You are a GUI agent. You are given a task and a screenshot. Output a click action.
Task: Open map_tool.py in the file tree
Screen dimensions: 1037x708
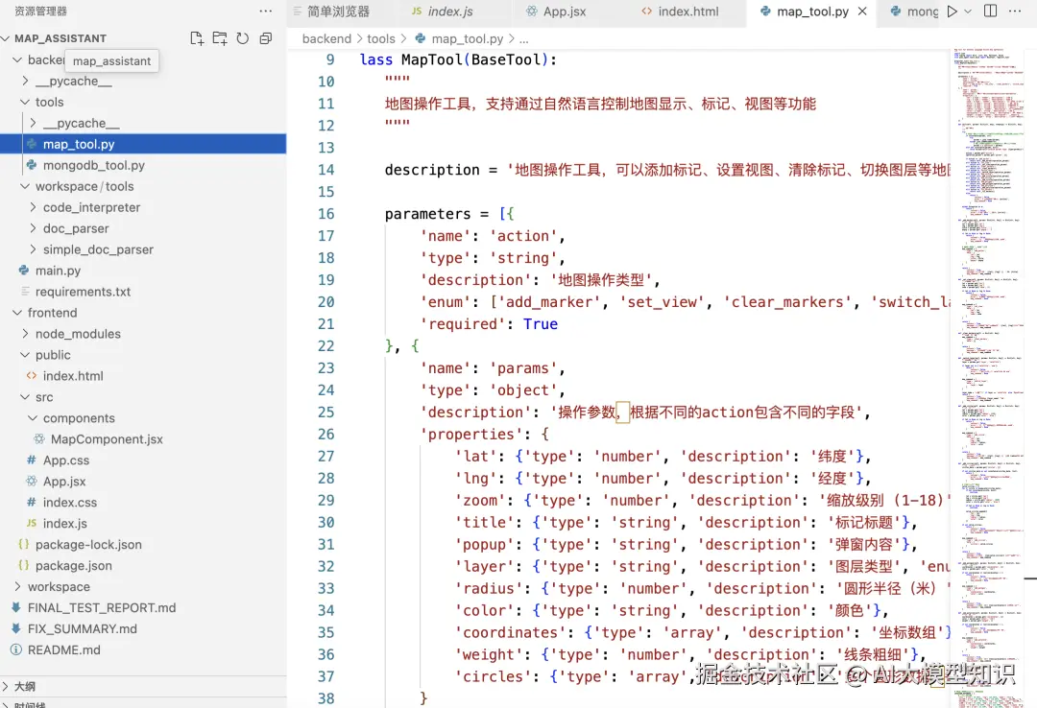point(143,144)
